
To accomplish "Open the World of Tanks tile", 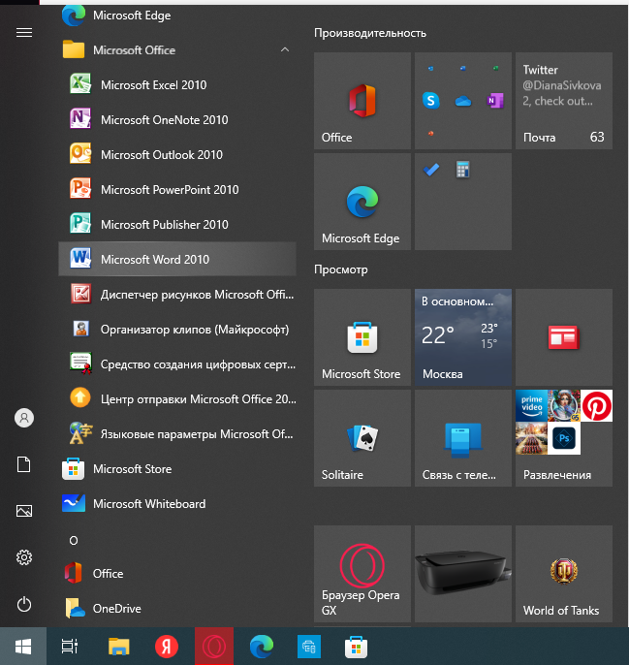I will tap(564, 574).
